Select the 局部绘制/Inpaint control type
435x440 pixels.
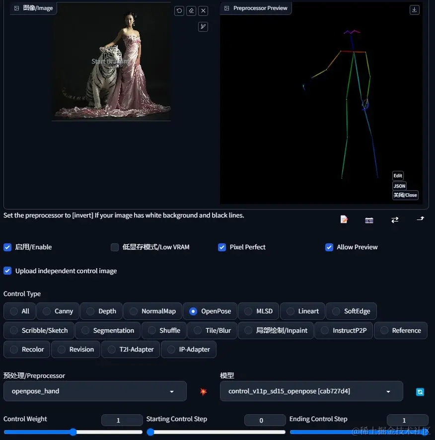pyautogui.click(x=276, y=331)
